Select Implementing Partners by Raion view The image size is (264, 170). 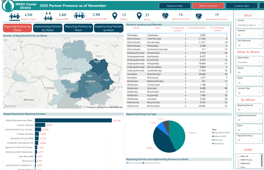click(109, 28)
